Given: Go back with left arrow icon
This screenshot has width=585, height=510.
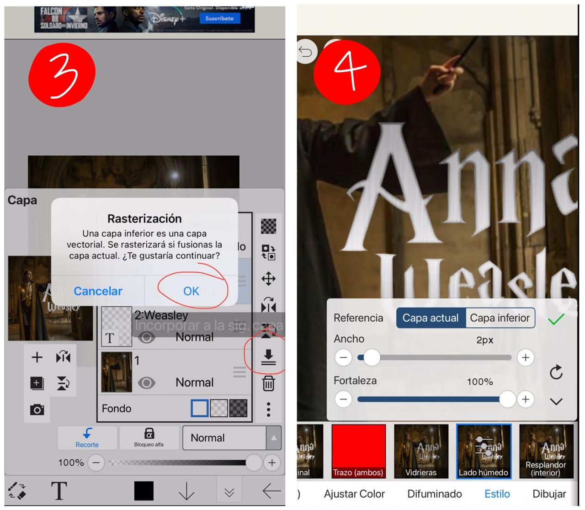Looking at the screenshot, I should tap(271, 491).
